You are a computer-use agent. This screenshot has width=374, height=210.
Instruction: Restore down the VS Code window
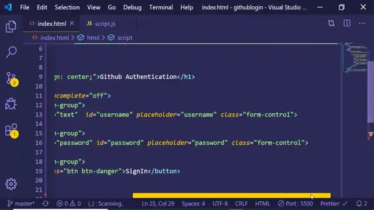click(341, 7)
